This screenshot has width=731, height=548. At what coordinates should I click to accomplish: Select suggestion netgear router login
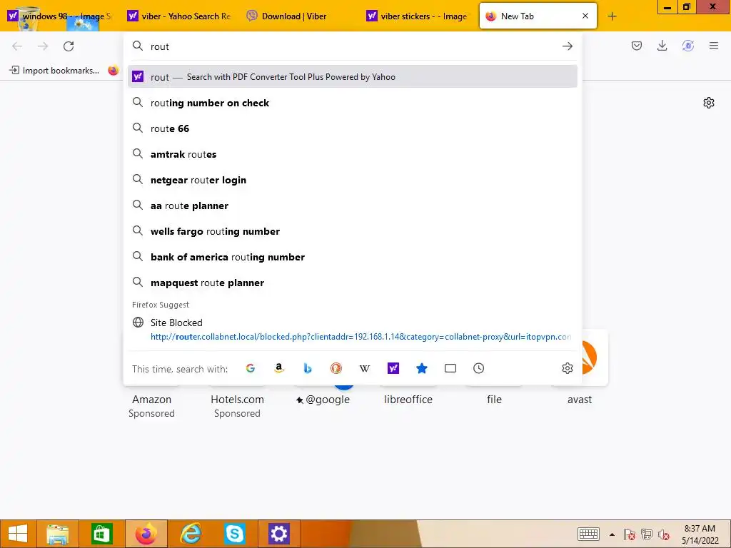pyautogui.click(x=353, y=180)
